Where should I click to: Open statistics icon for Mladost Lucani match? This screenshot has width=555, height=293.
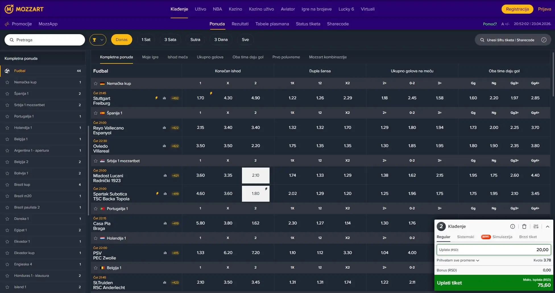point(165,176)
